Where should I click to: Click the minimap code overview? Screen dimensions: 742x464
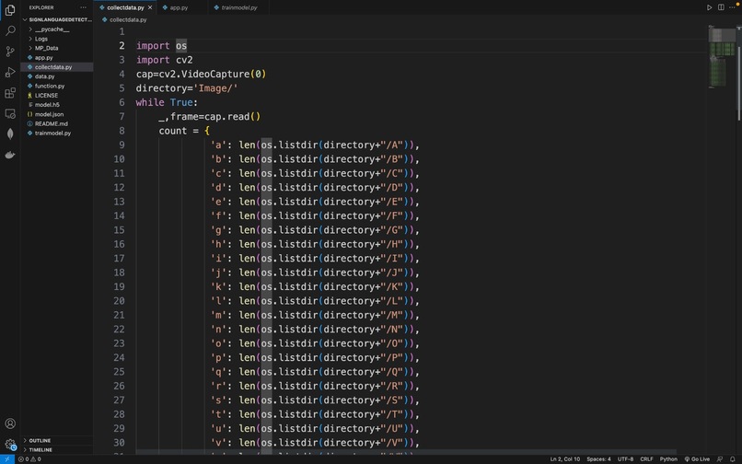click(722, 57)
